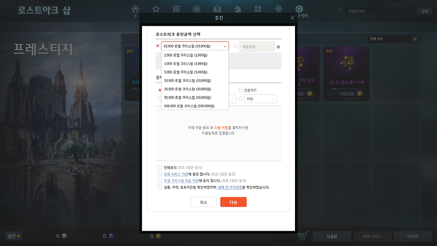Check the 유료 서비스 약관 agreement checkbox
Screen dimensions: 437x246
point(160,174)
